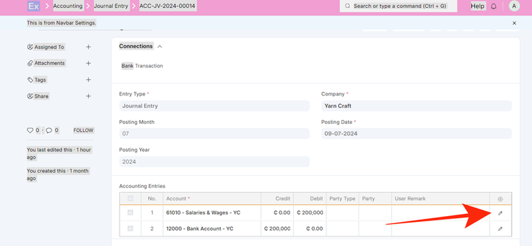Check the Salaries & Wages row checkbox
This screenshot has height=246, width=532.
130,213
